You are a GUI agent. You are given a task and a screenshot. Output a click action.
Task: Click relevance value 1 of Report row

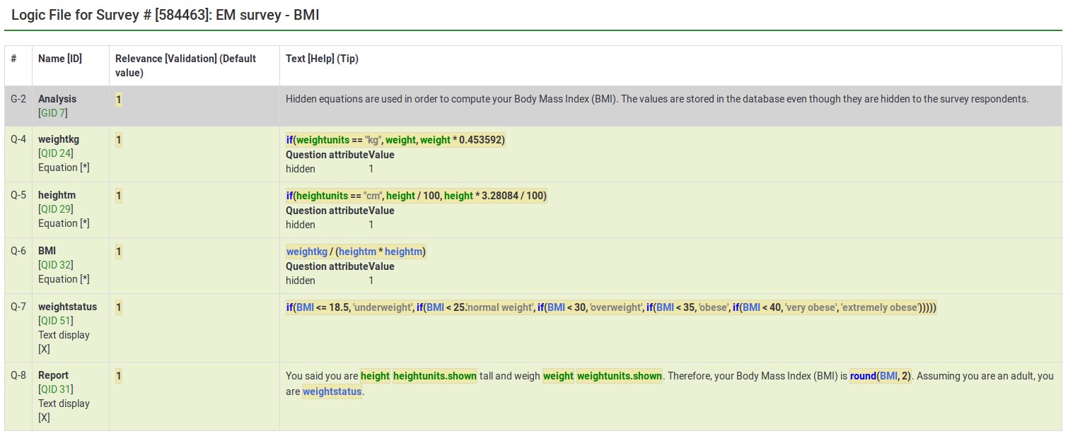[x=119, y=376]
